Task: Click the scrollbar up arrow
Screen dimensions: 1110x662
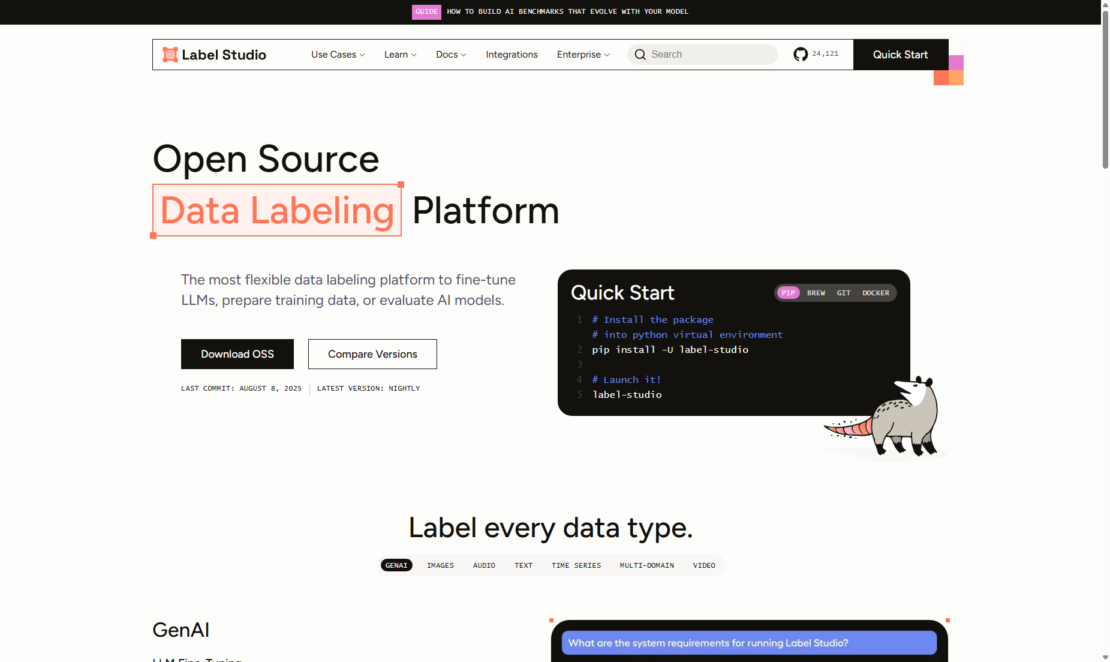Action: tap(1105, 4)
